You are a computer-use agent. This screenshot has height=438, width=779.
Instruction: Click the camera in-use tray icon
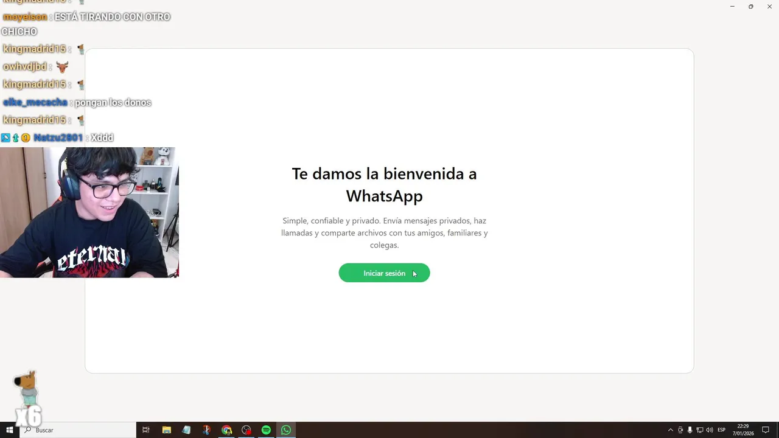680,430
